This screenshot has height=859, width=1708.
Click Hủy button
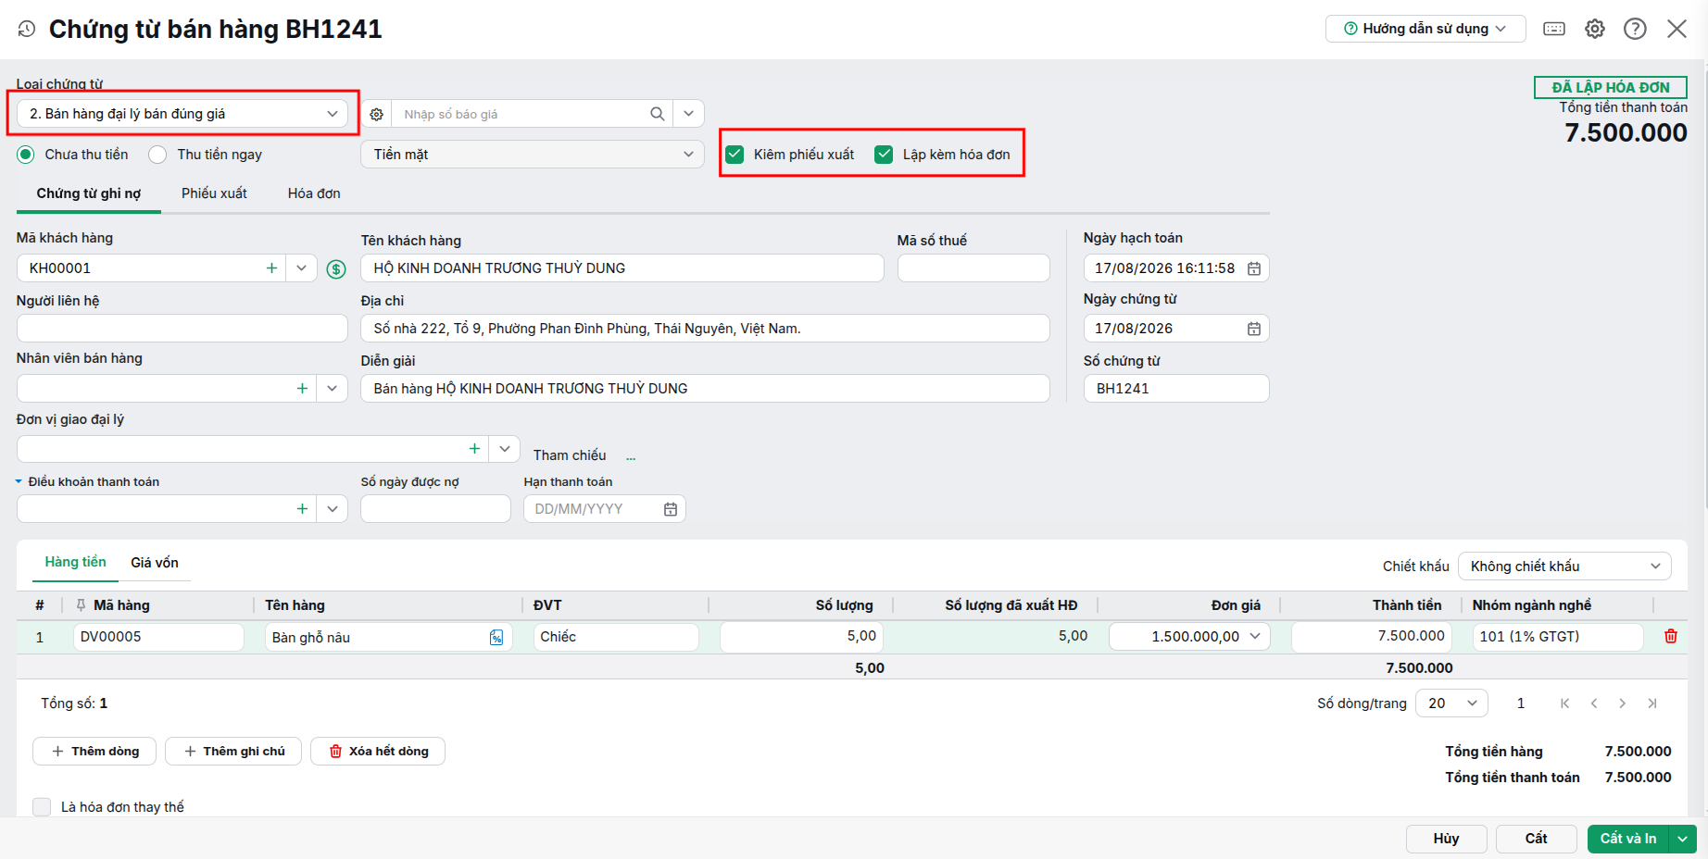1447,839
